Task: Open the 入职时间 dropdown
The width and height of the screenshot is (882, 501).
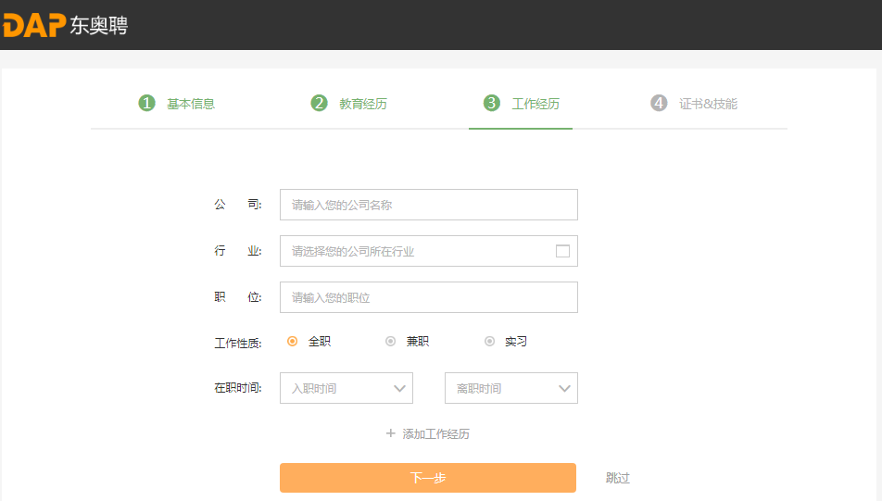Action: pyautogui.click(x=346, y=388)
